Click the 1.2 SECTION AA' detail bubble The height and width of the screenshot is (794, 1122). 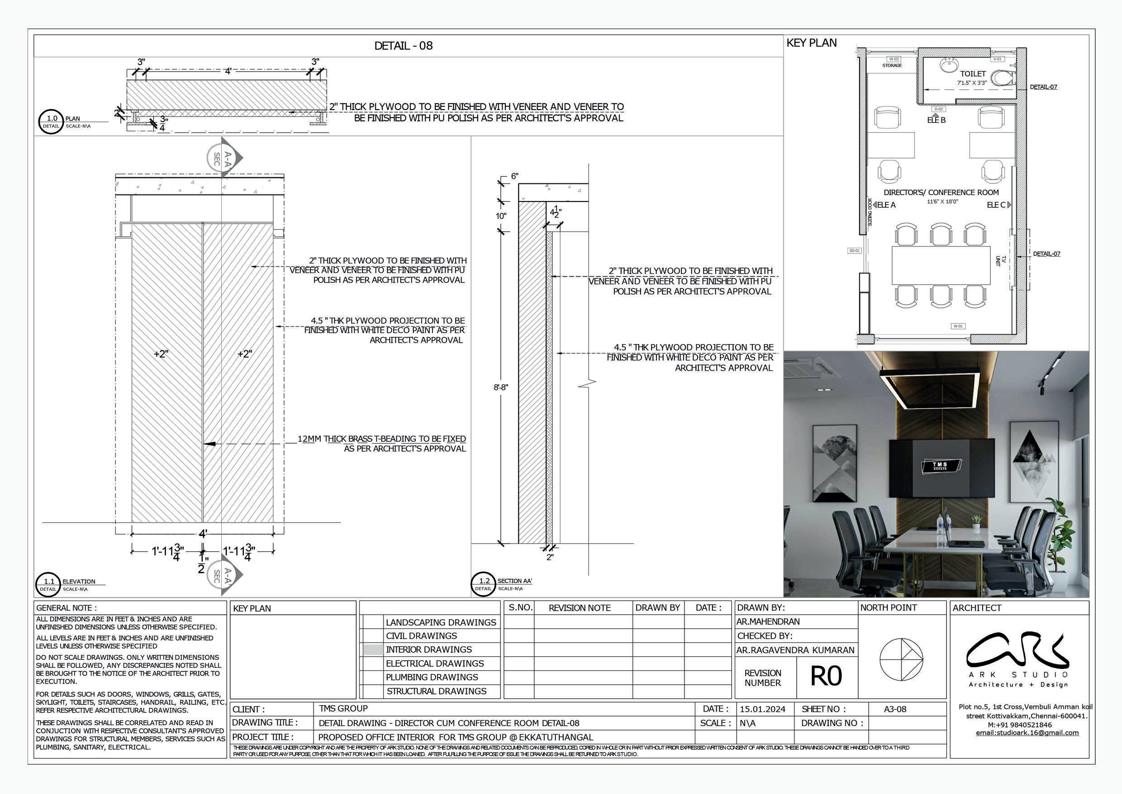tap(483, 584)
